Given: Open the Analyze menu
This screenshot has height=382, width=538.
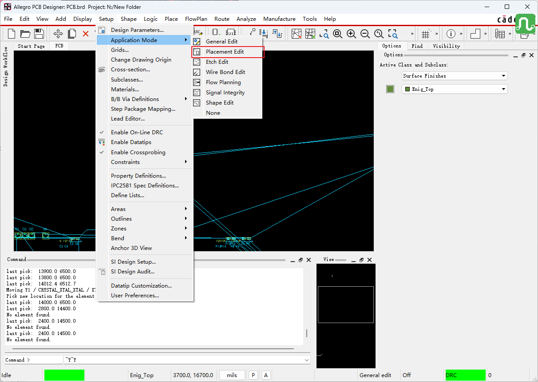Looking at the screenshot, I should 246,19.
